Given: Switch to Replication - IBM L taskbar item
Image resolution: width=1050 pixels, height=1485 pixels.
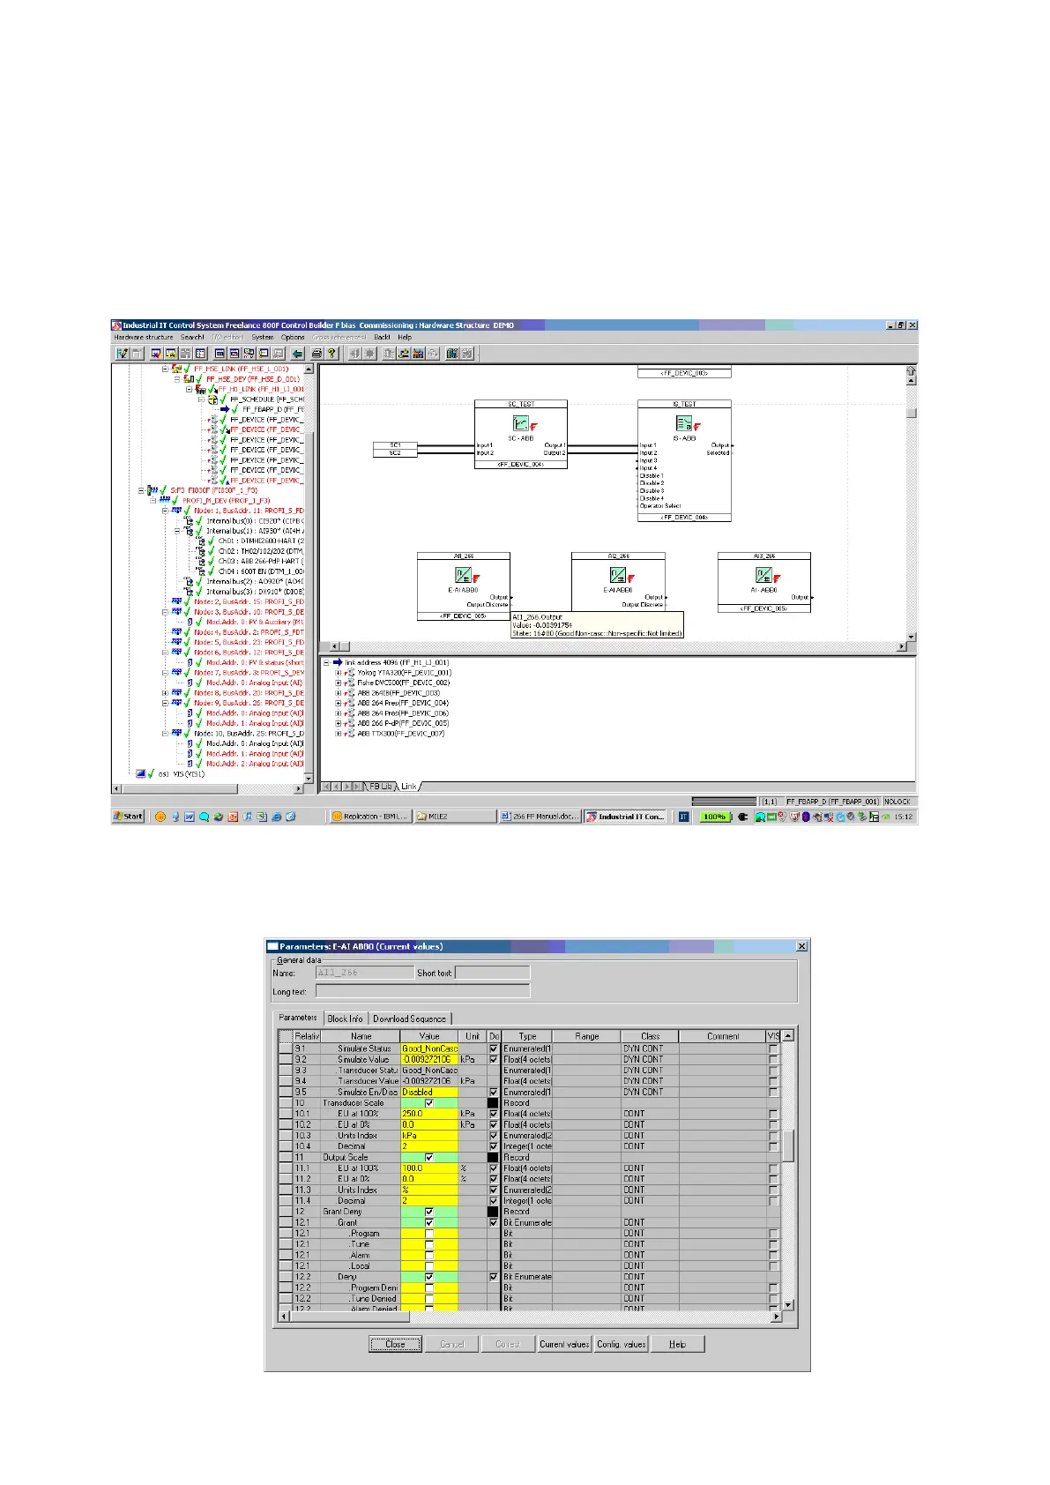Looking at the screenshot, I should tap(370, 817).
